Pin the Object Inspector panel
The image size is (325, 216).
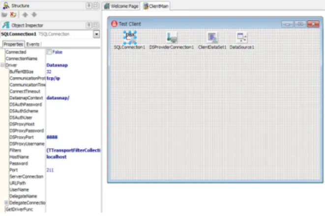point(89,25)
